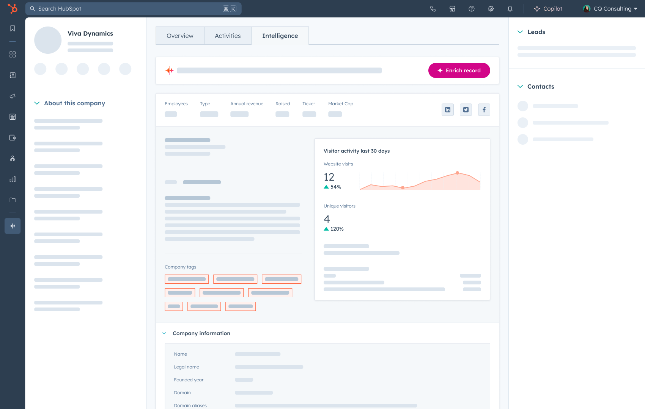Open the company Facebook page icon
The image size is (645, 409).
484,110
